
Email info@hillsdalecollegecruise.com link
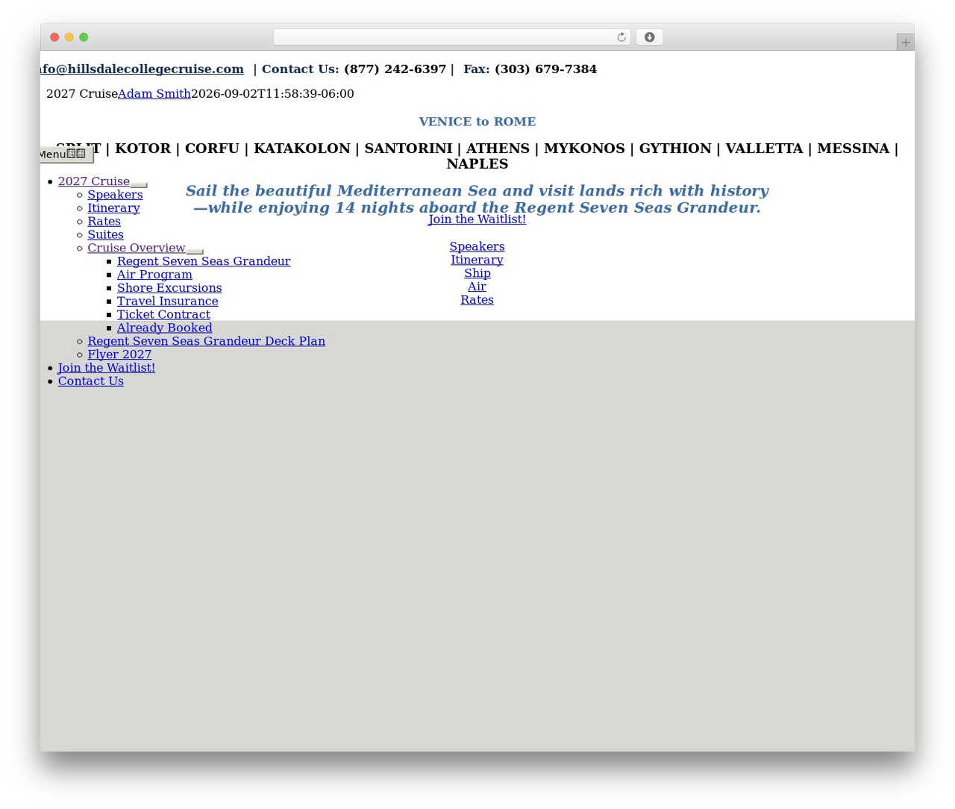click(142, 69)
